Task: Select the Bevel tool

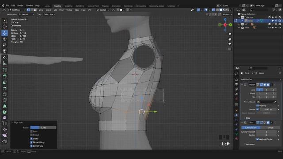Action: point(4,88)
